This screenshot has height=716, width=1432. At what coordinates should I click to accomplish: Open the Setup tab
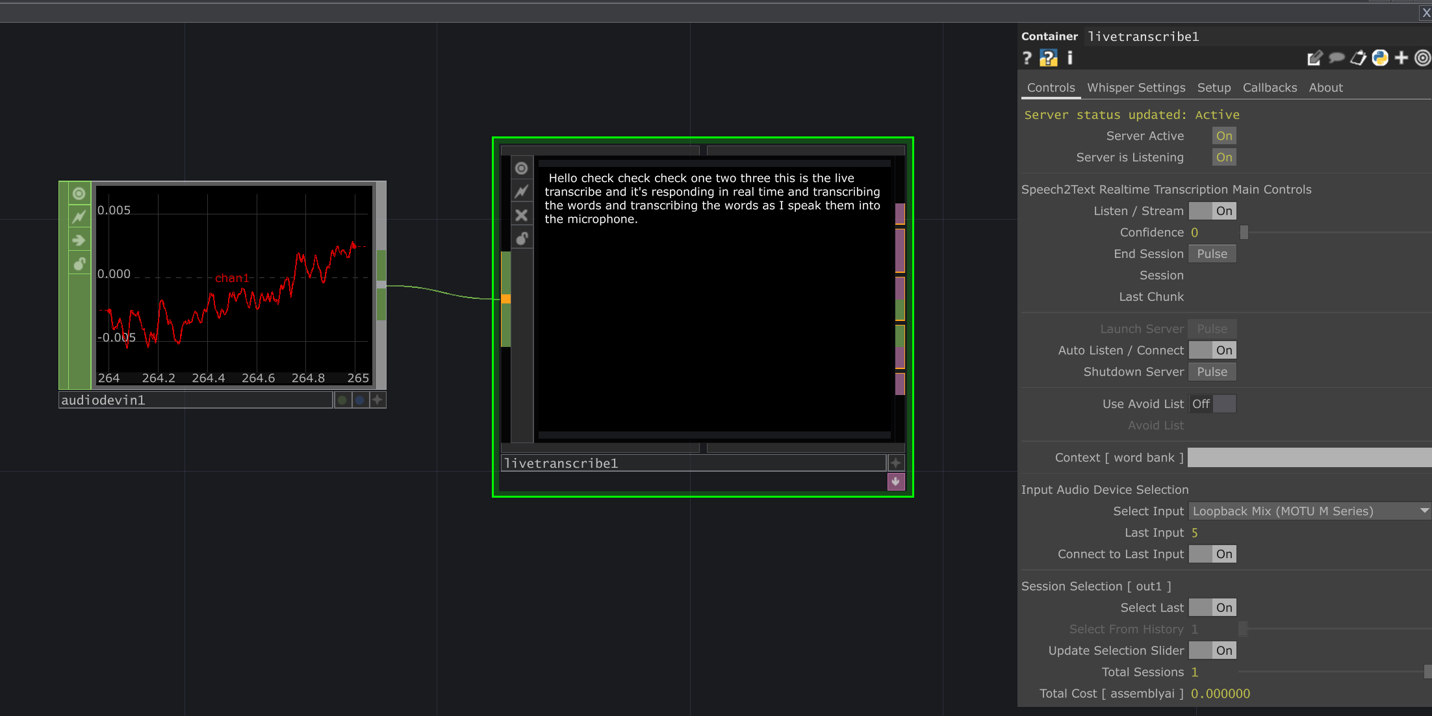pos(1214,88)
